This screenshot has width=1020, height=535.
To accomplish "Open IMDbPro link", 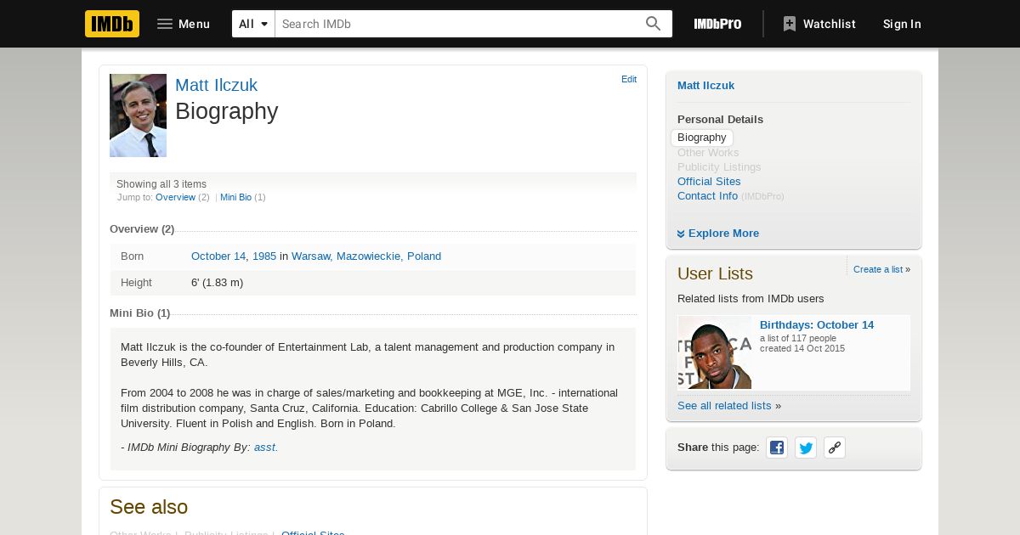I will pyautogui.click(x=717, y=24).
